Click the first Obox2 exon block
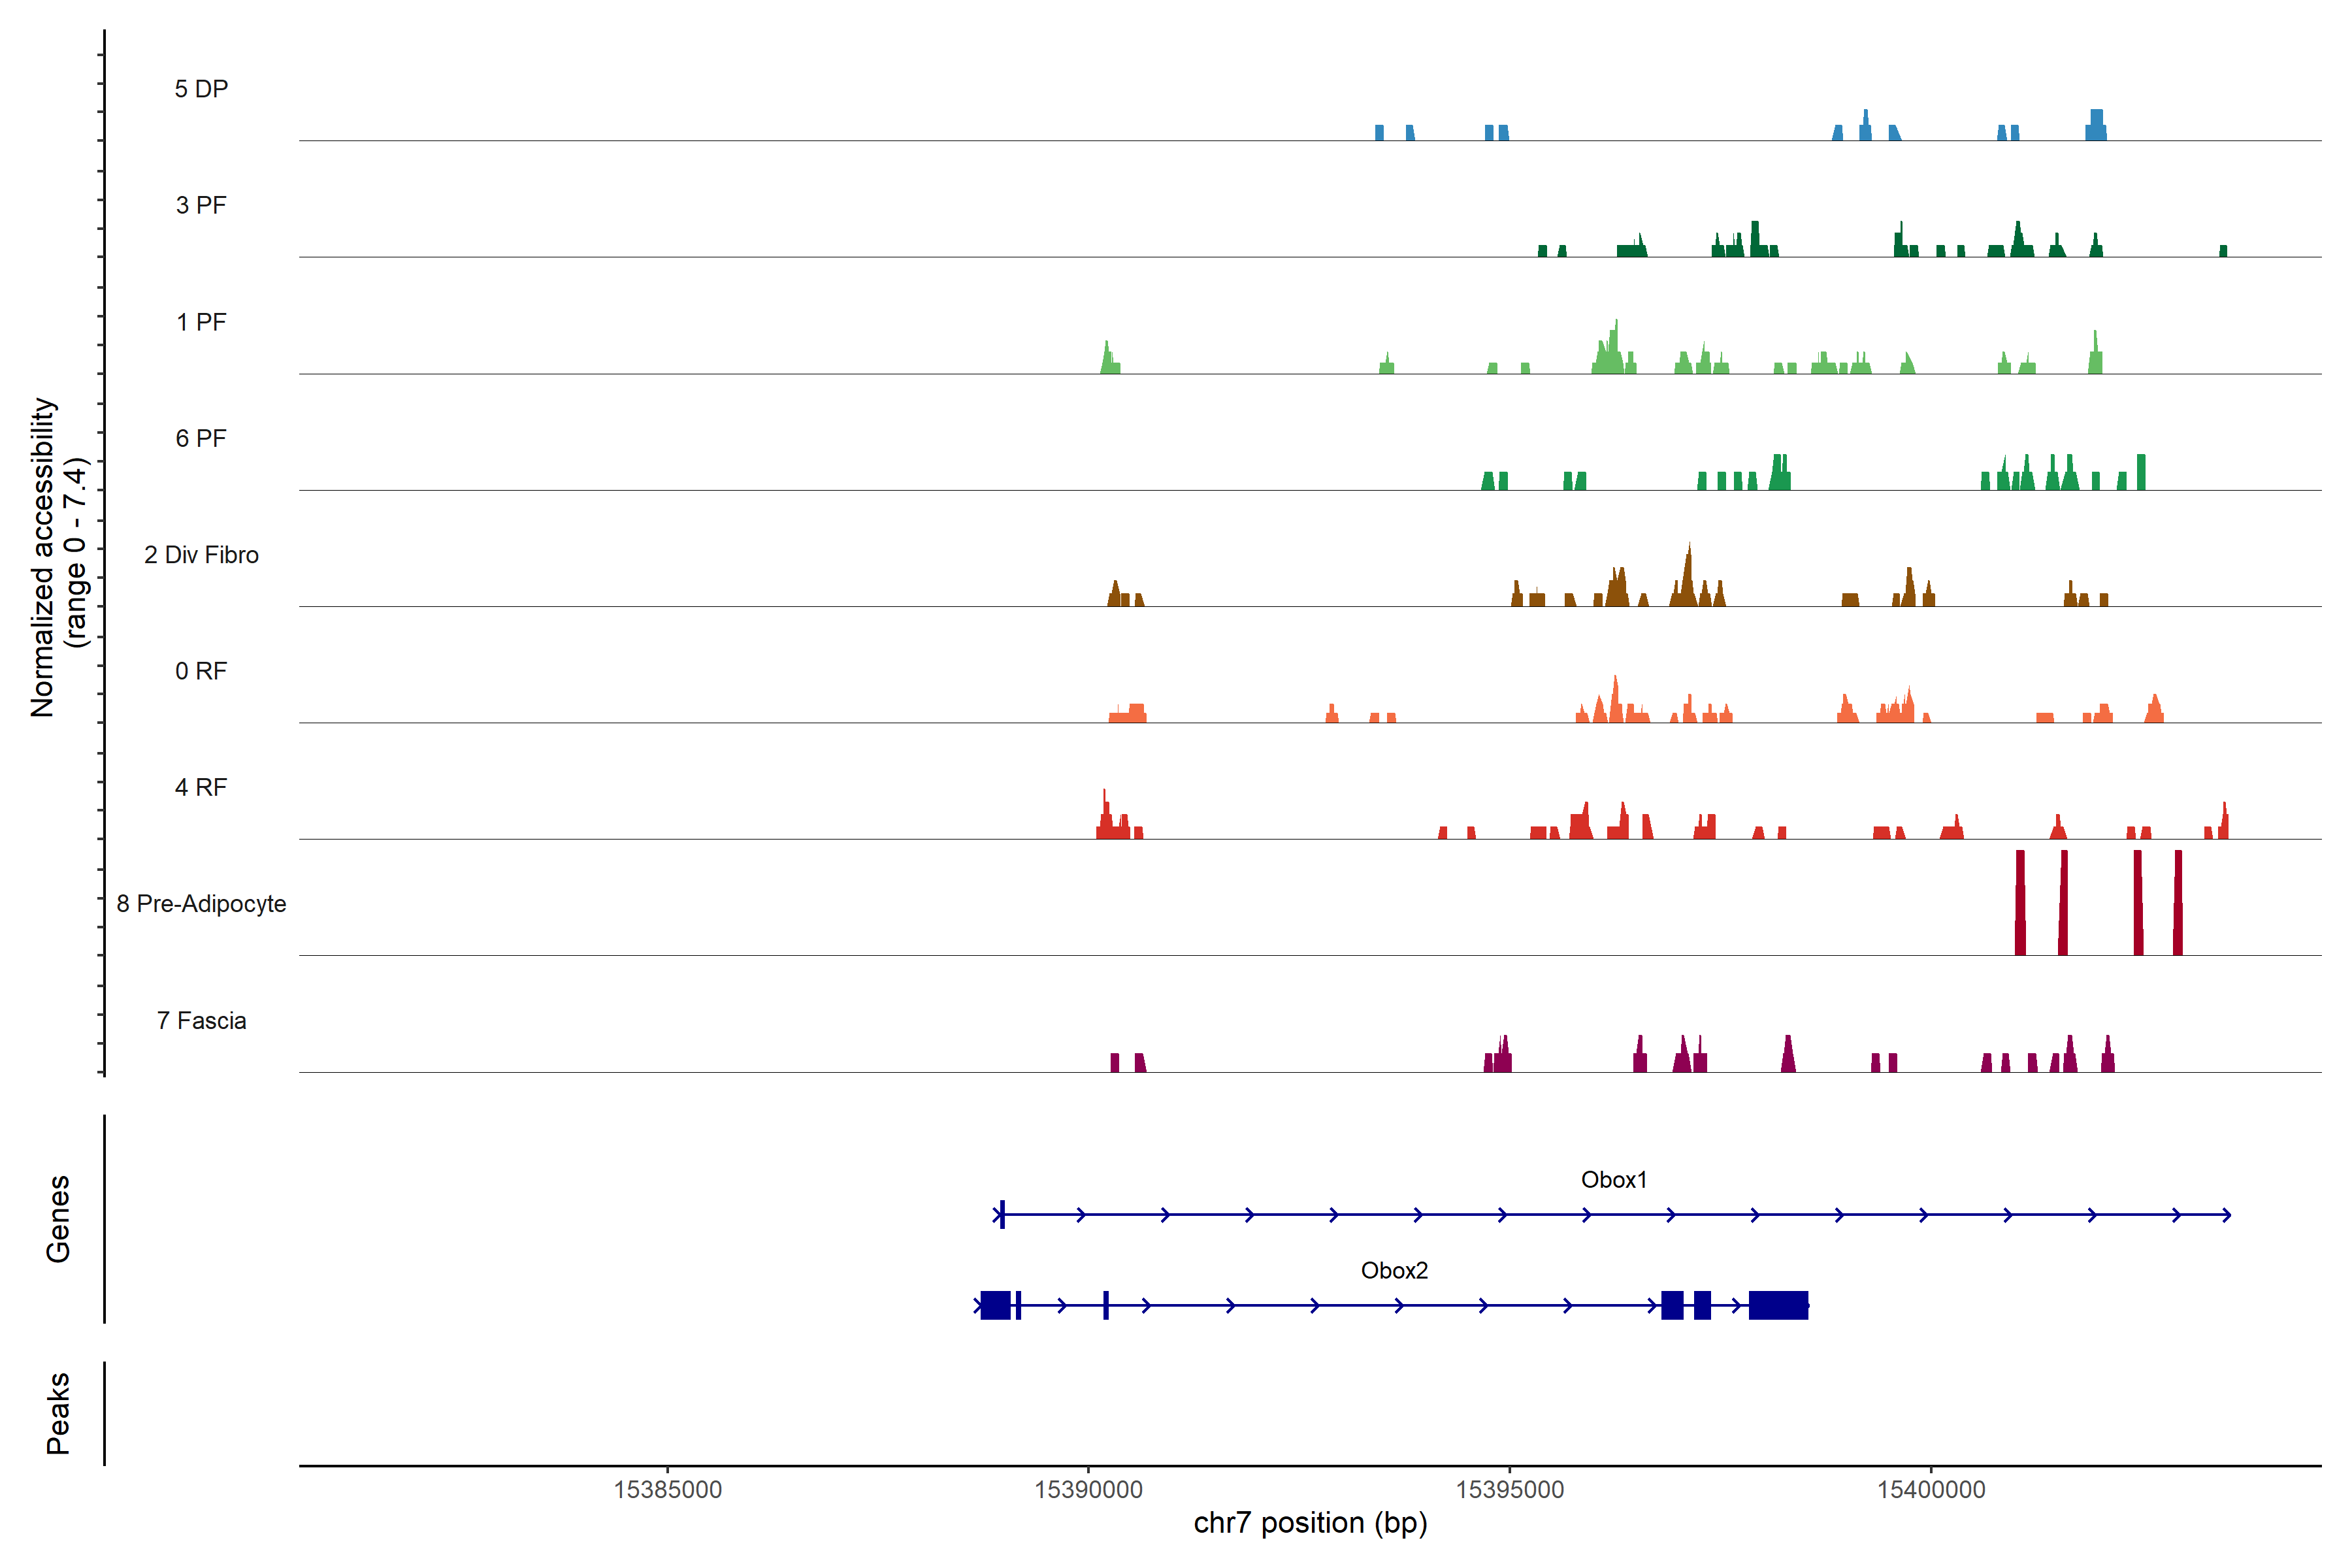Screen dimensions: 2352x1568 995,1305
